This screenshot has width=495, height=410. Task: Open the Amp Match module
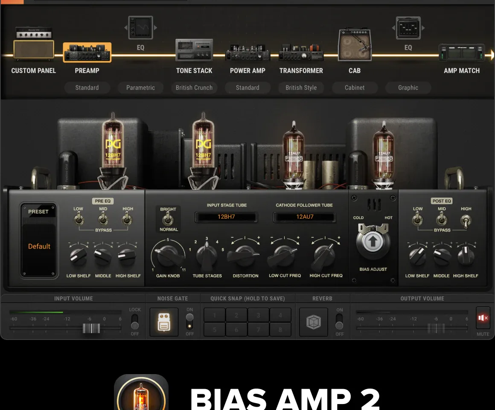pos(462,53)
